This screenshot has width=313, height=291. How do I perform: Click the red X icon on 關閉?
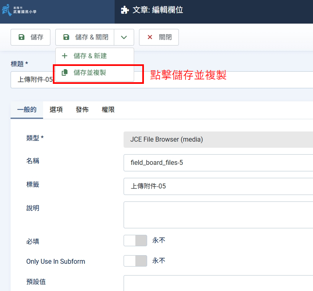tap(150, 37)
